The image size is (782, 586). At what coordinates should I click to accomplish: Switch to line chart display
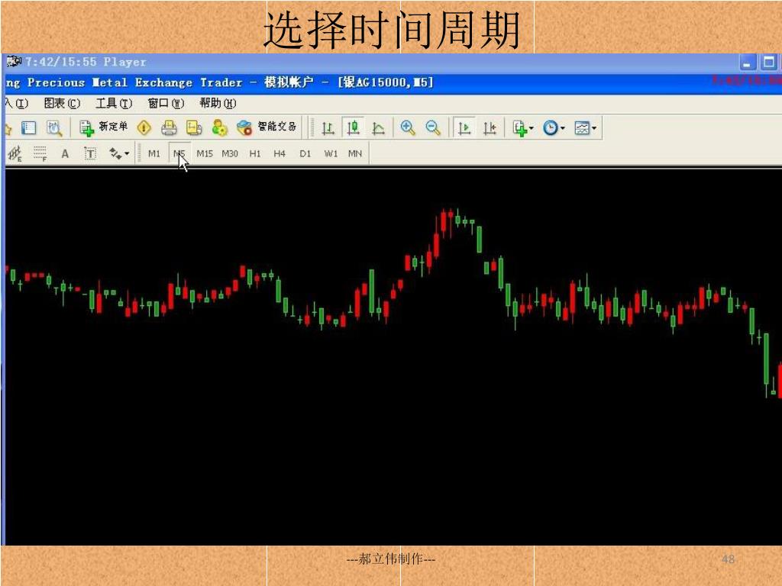[379, 128]
